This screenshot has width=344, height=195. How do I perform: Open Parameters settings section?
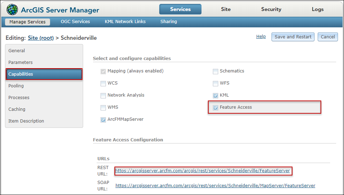[44, 62]
